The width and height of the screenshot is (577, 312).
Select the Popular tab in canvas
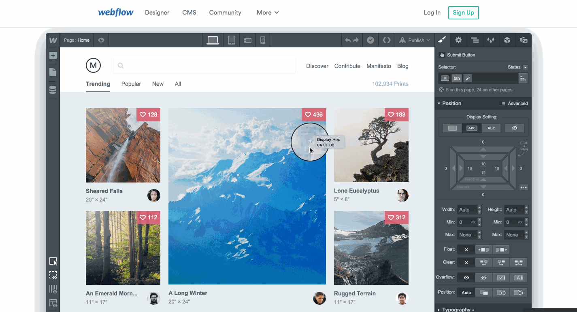(131, 84)
